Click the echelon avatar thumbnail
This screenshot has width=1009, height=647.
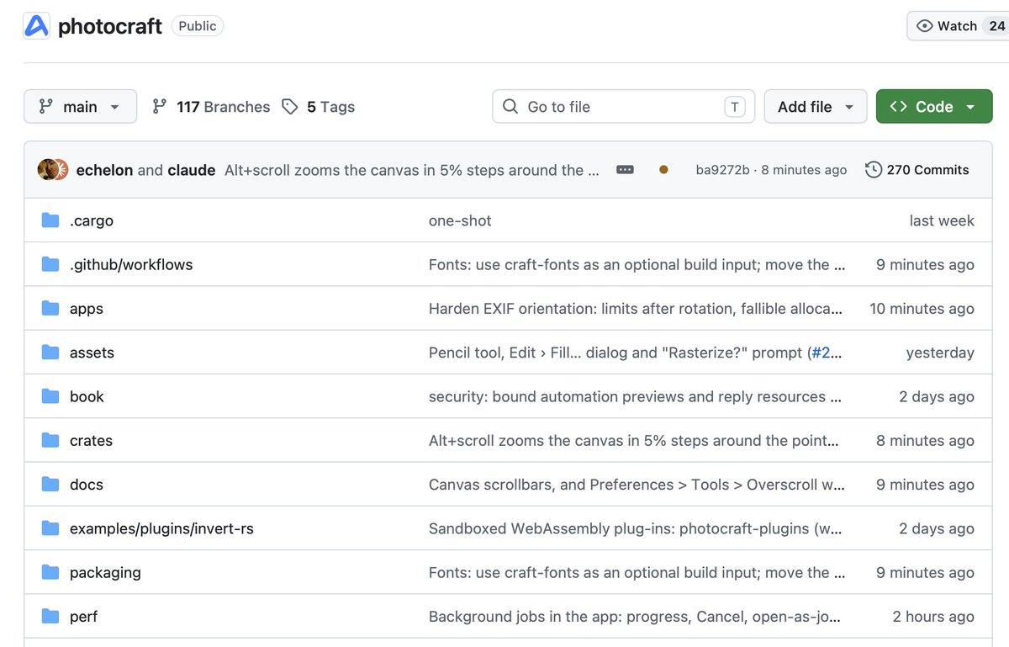pos(47,169)
